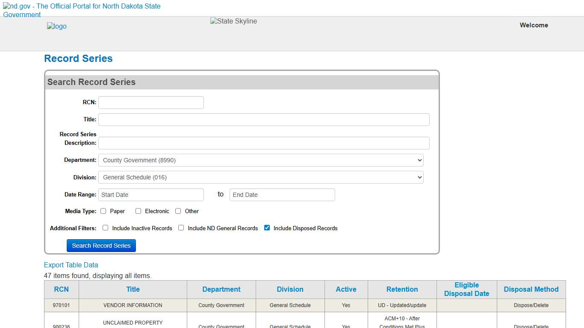Sort the table by Title column
This screenshot has width=584, height=328.
click(133, 289)
